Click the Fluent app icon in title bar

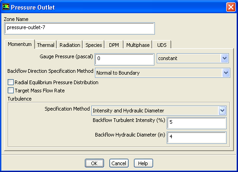[6, 7]
